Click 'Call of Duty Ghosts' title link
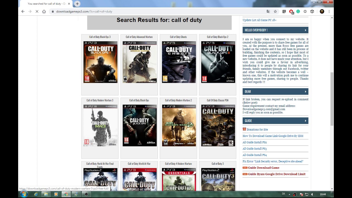The height and width of the screenshot is (198, 352). point(178,37)
